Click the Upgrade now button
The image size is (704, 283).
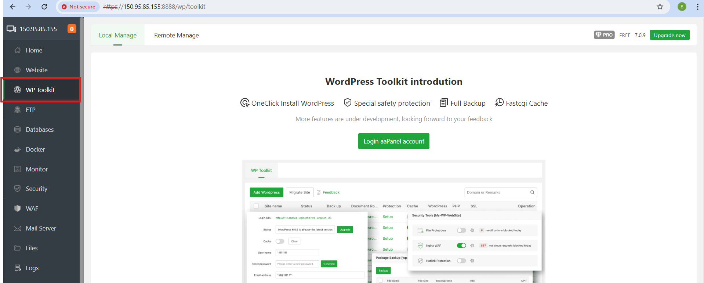(x=669, y=35)
